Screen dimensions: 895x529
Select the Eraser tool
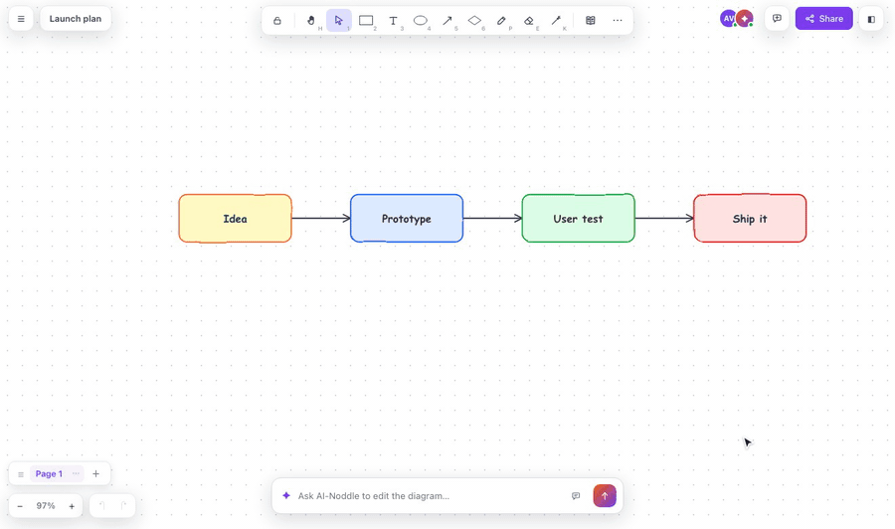coord(529,21)
